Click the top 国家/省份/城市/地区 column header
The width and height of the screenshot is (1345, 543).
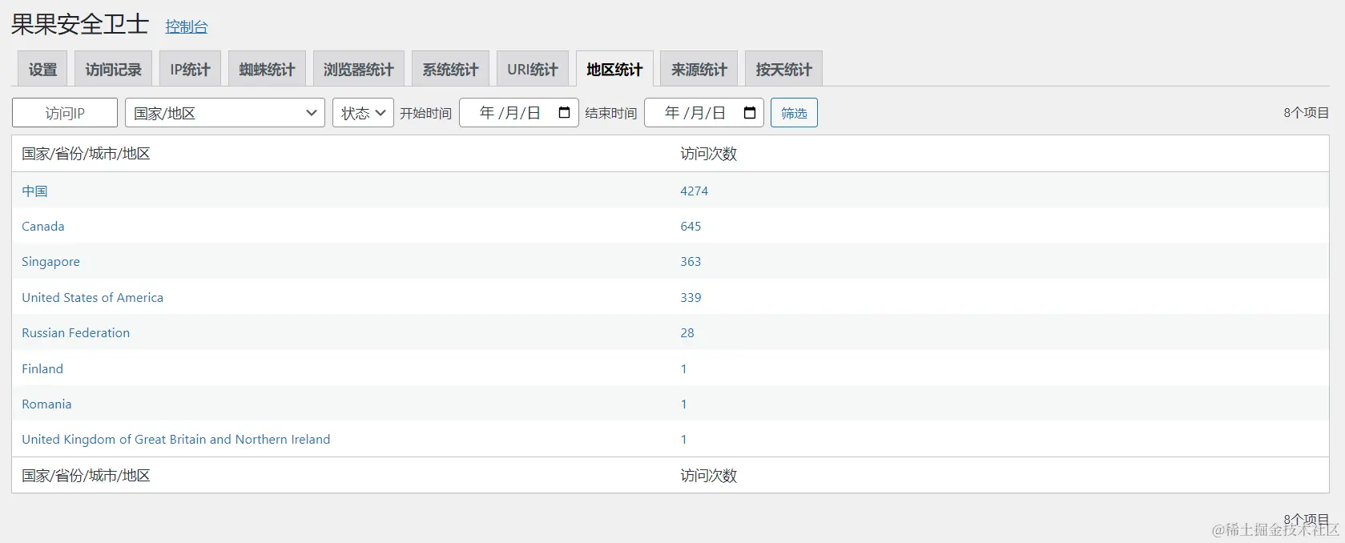86,154
